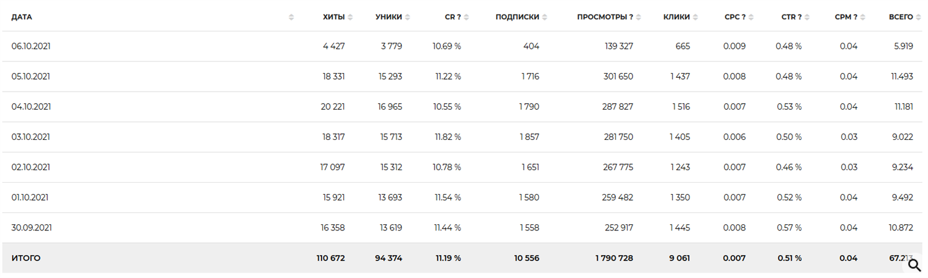Sort by ХИТЫ column sort icon
Viewport: 928px width, 278px height.
click(350, 17)
